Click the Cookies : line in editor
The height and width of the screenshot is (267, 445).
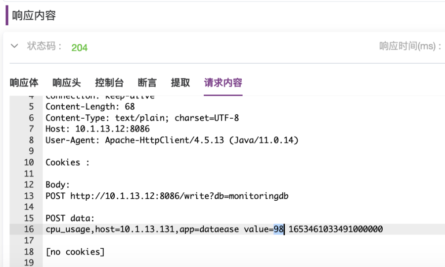[x=68, y=163]
